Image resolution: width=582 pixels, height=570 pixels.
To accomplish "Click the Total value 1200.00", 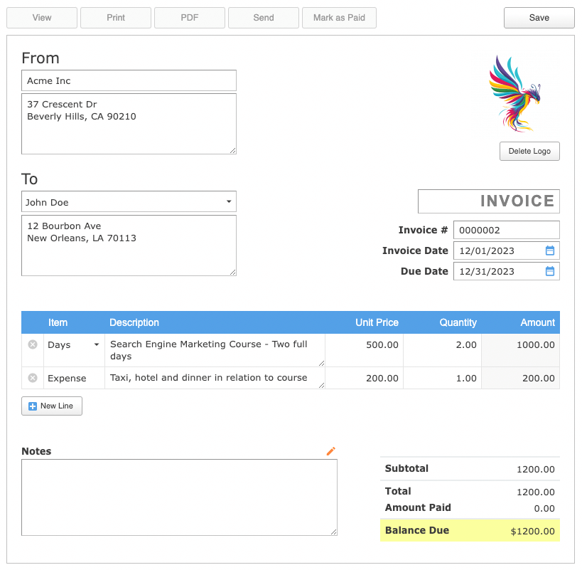I will coord(536,492).
